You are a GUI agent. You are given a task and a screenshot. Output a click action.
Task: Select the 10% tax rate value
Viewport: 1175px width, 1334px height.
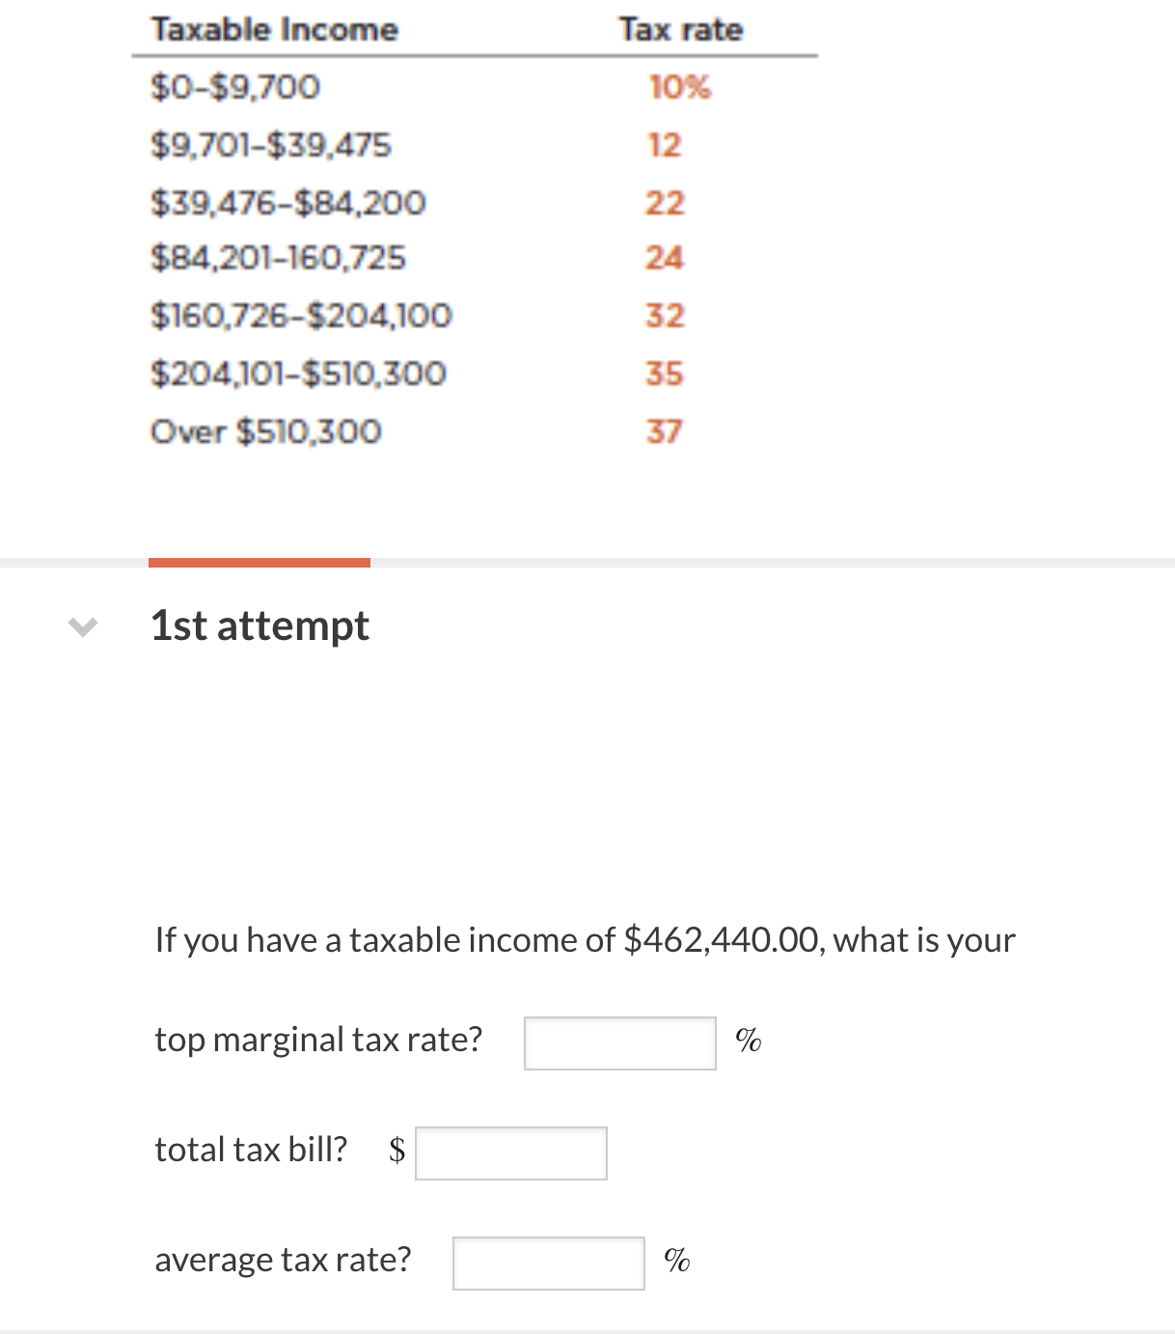point(680,87)
